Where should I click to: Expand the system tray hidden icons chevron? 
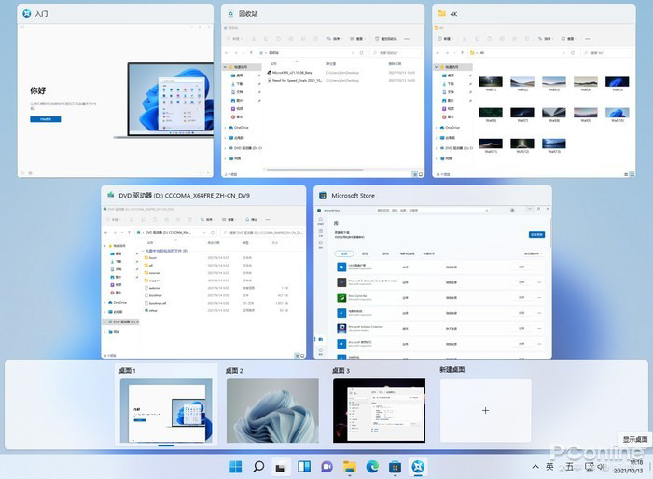tap(535, 466)
